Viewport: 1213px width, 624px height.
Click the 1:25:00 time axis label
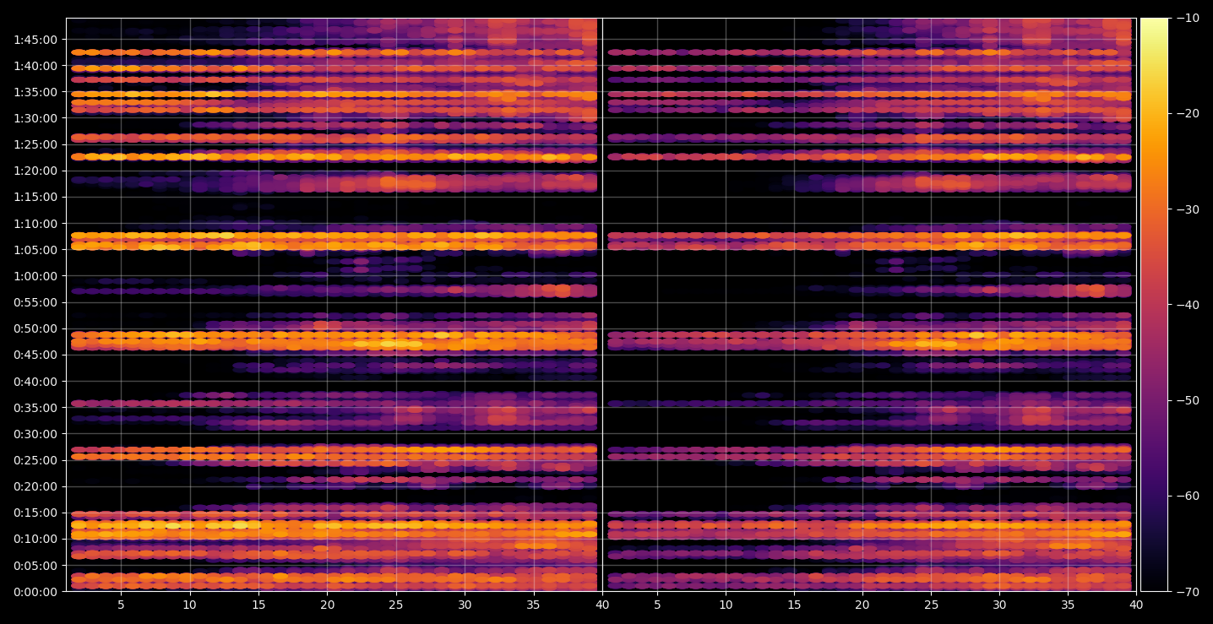35,144
